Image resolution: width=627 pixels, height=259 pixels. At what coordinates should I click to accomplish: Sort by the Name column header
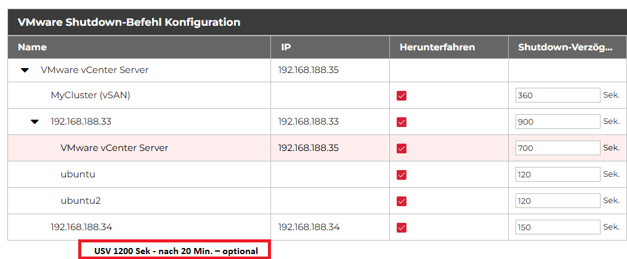click(32, 47)
